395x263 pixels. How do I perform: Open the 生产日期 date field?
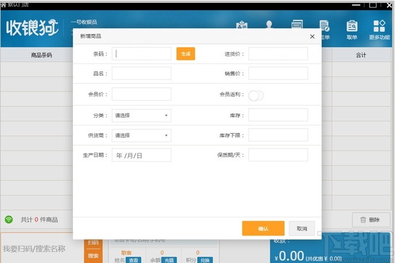pos(141,155)
